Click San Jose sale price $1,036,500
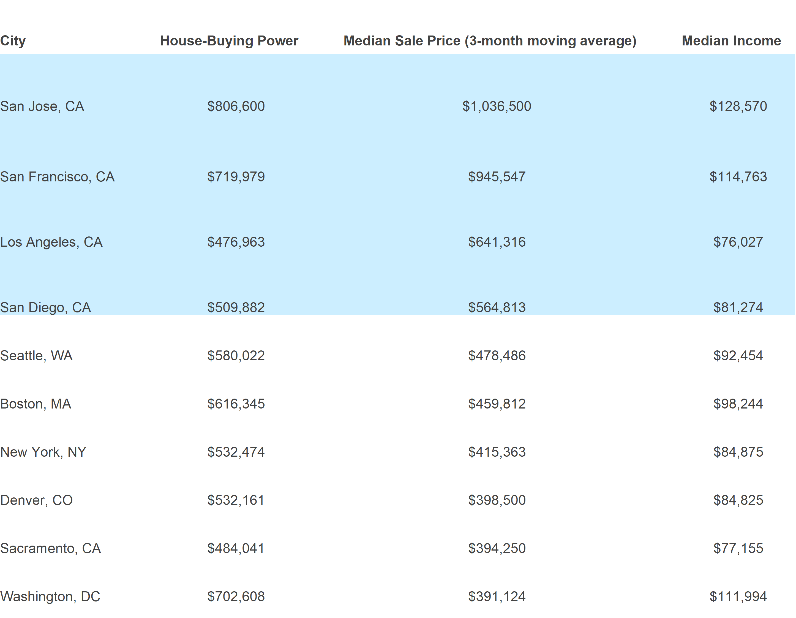Screen dimensions: 796x618 coord(497,107)
